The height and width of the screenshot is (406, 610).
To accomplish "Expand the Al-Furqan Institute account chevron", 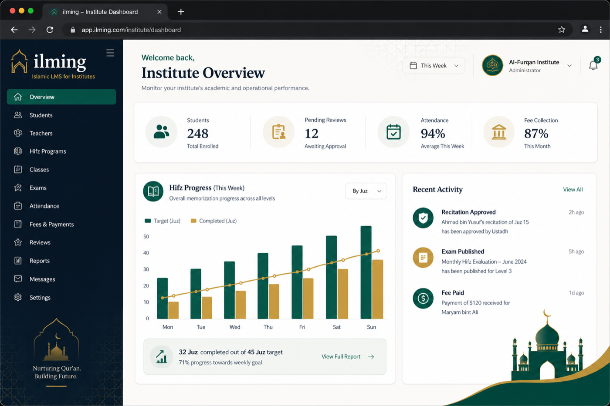I will coord(569,66).
